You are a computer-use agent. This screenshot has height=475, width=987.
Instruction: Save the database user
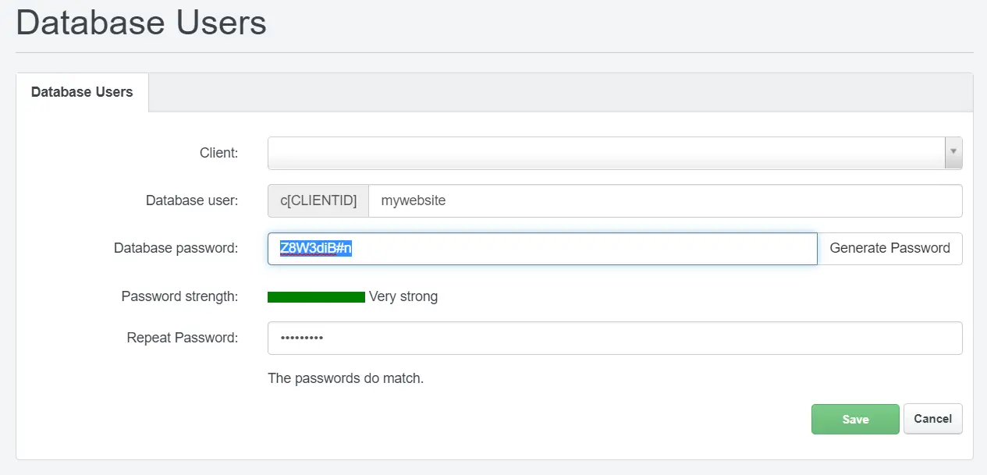pyautogui.click(x=855, y=419)
